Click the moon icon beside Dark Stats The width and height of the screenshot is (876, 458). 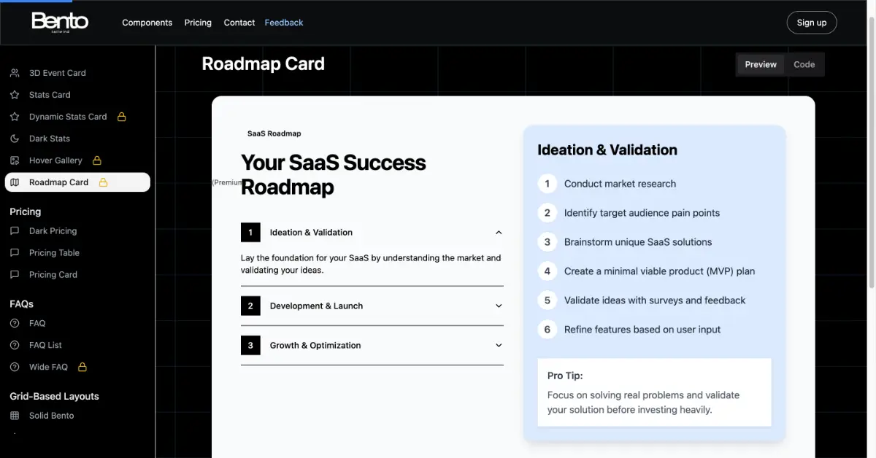15,139
